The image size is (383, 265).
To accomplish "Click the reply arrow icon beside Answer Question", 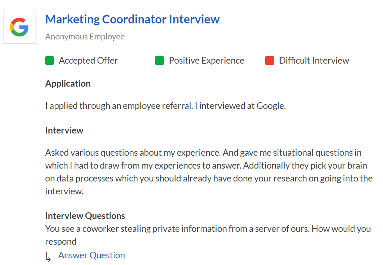I will pos(48,257).
